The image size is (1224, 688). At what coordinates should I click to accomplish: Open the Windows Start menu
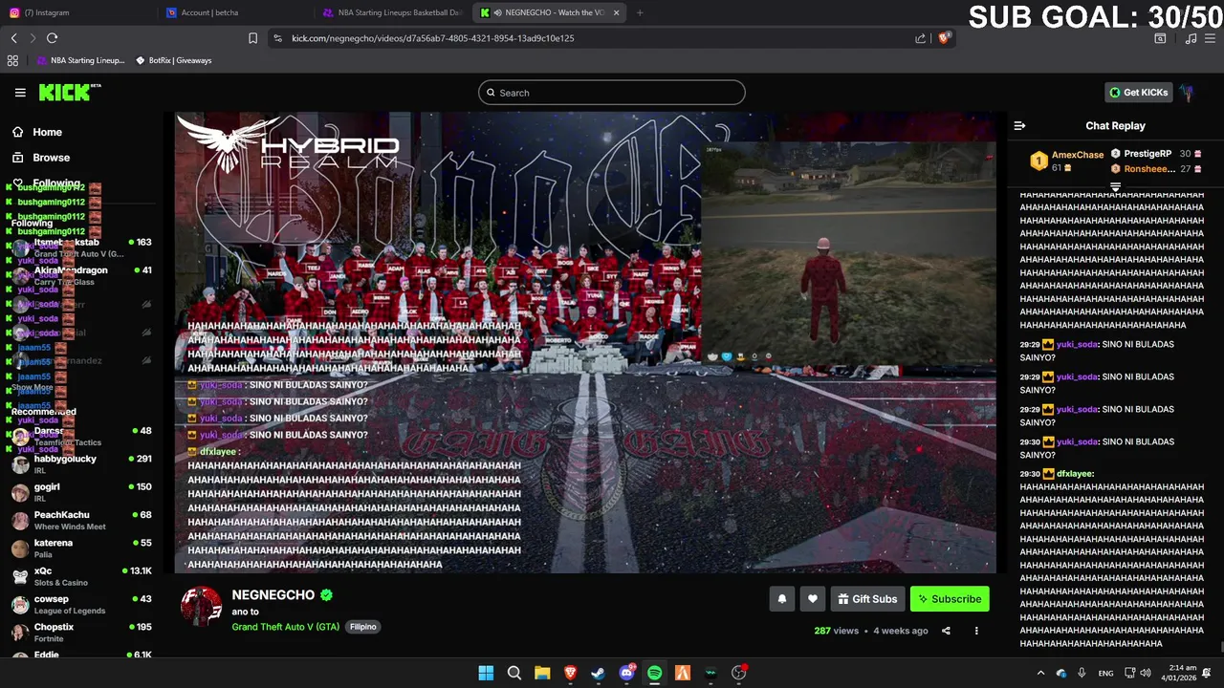[x=486, y=673]
